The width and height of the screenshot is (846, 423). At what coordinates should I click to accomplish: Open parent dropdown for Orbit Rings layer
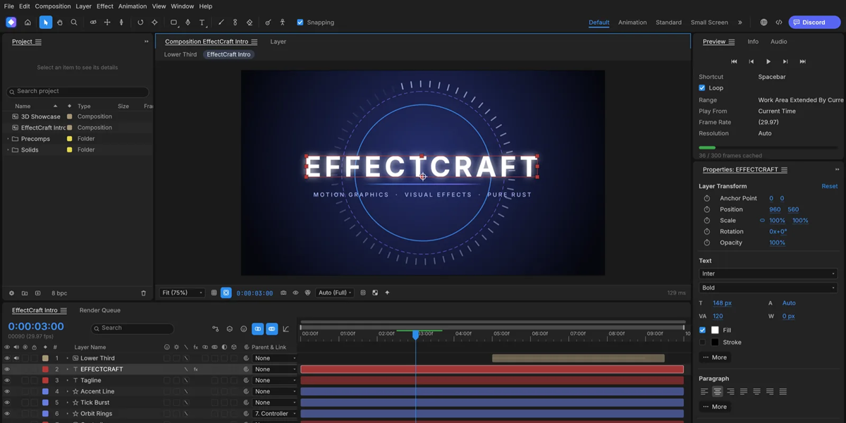275,414
